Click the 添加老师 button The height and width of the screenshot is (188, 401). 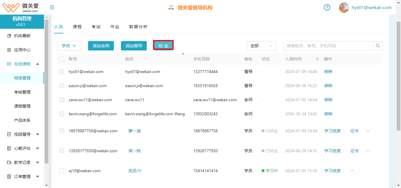click(101, 46)
